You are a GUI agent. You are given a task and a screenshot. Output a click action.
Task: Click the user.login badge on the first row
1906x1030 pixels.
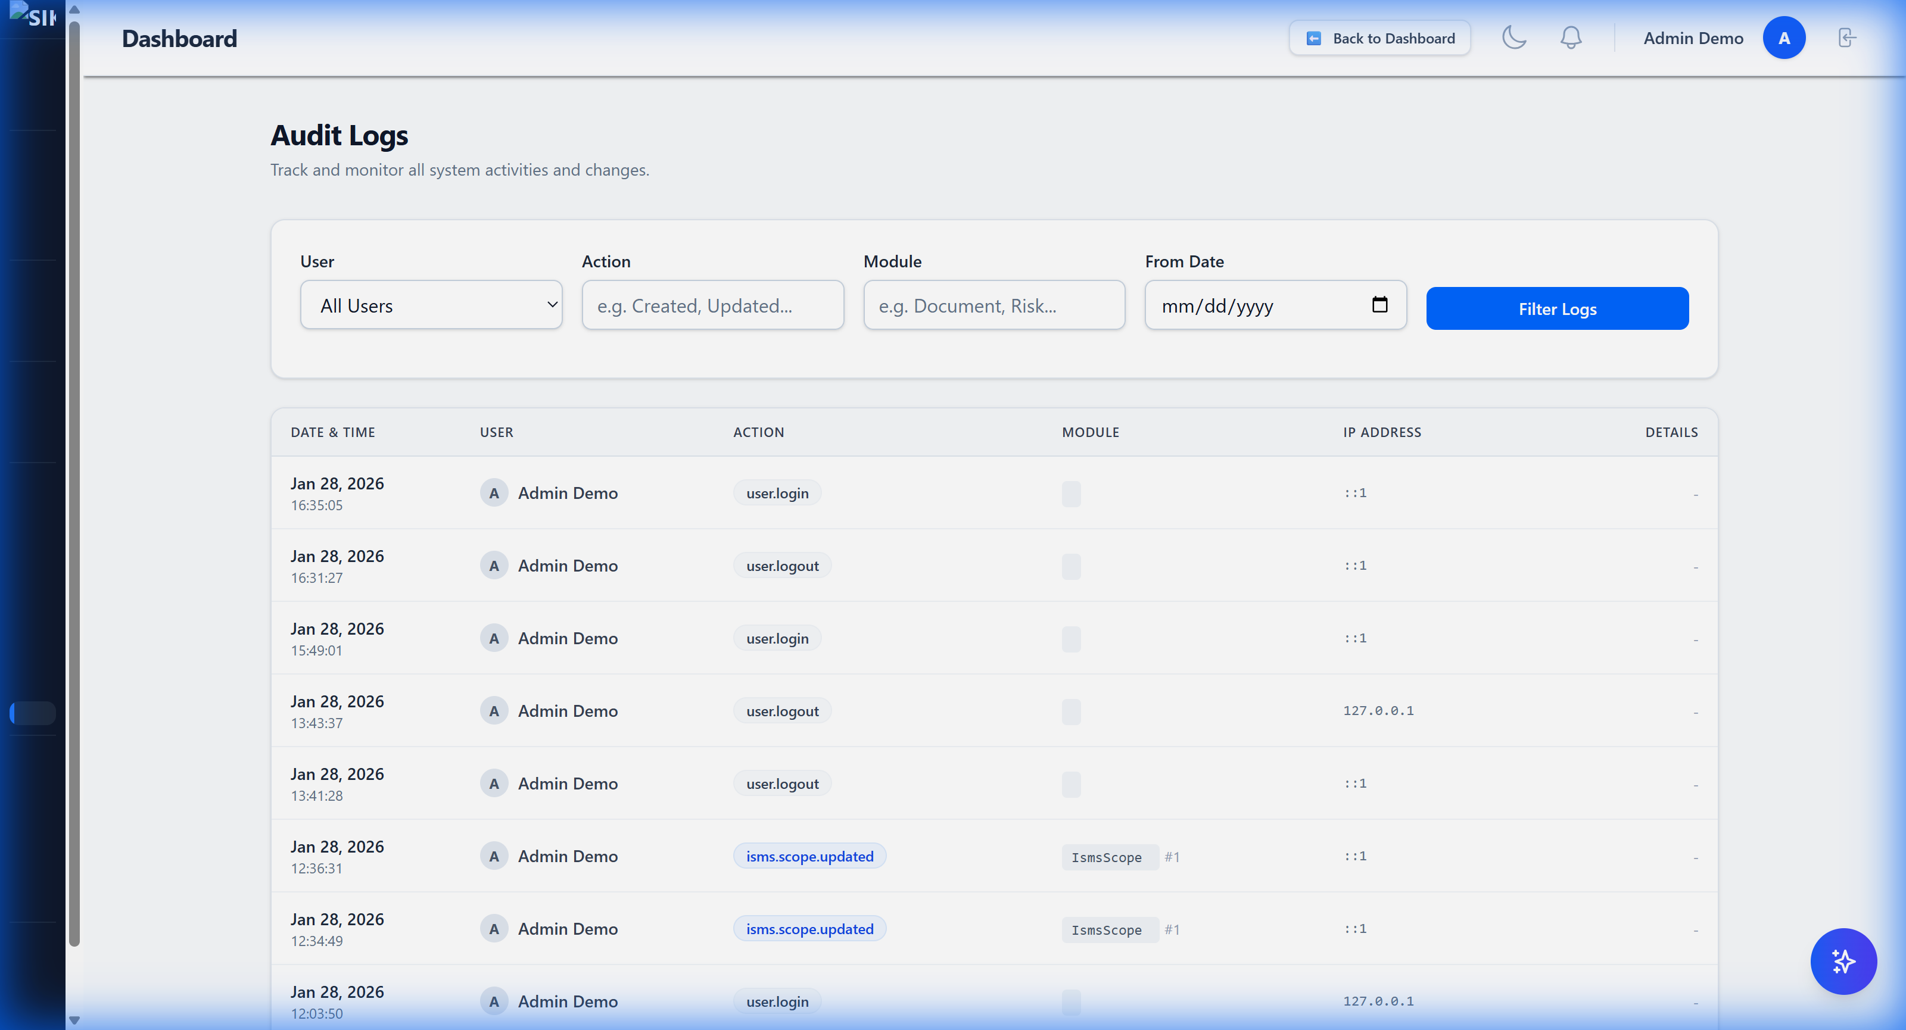pyautogui.click(x=776, y=492)
